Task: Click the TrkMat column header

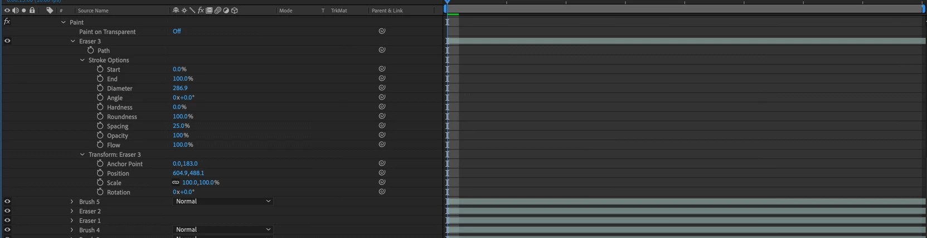Action: [338, 11]
